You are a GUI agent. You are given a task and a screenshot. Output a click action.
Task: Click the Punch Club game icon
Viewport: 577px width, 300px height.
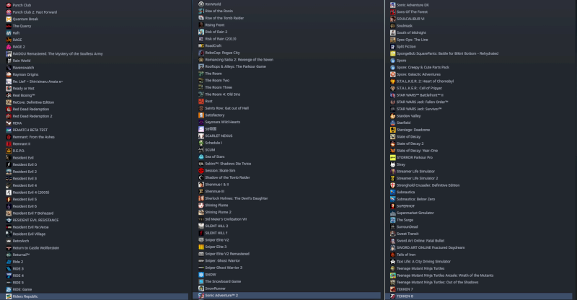tap(9, 5)
